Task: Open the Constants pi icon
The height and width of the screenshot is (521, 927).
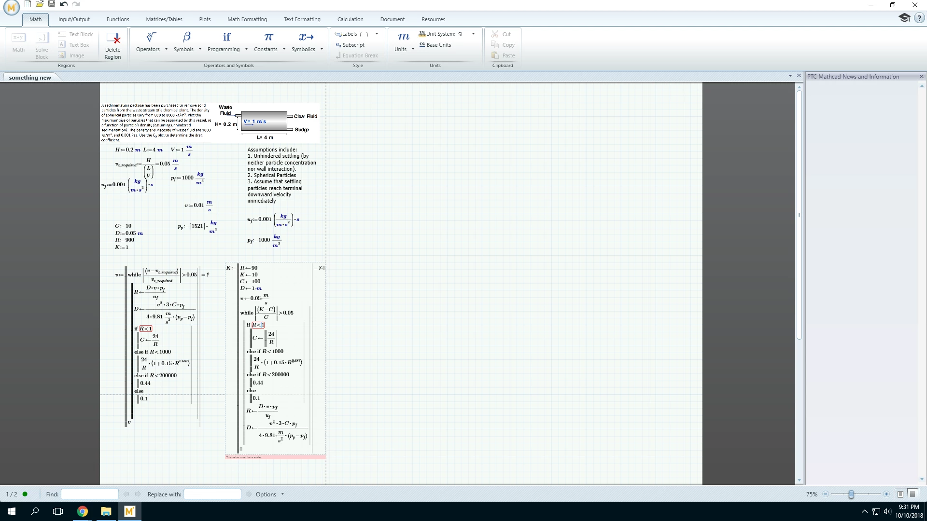Action: tap(268, 37)
